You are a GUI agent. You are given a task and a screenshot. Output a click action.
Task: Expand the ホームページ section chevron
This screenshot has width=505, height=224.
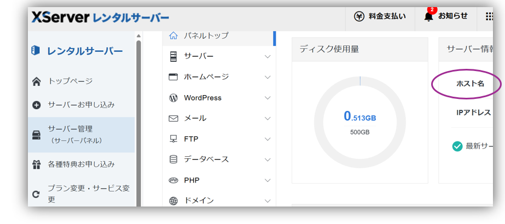click(268, 77)
